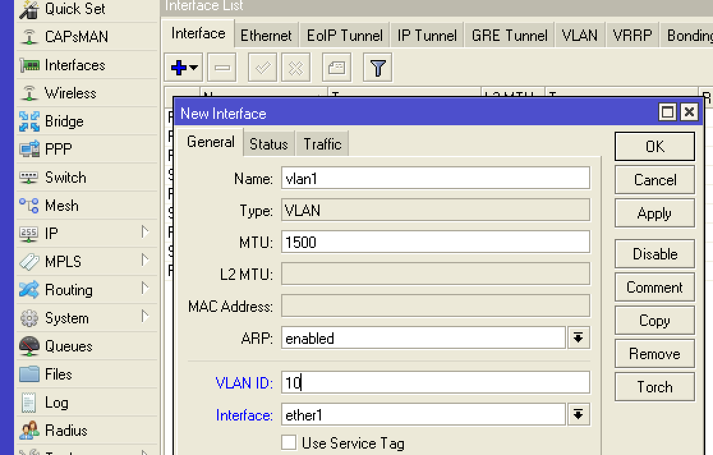Click the Comment button
The height and width of the screenshot is (455, 713).
tap(655, 287)
